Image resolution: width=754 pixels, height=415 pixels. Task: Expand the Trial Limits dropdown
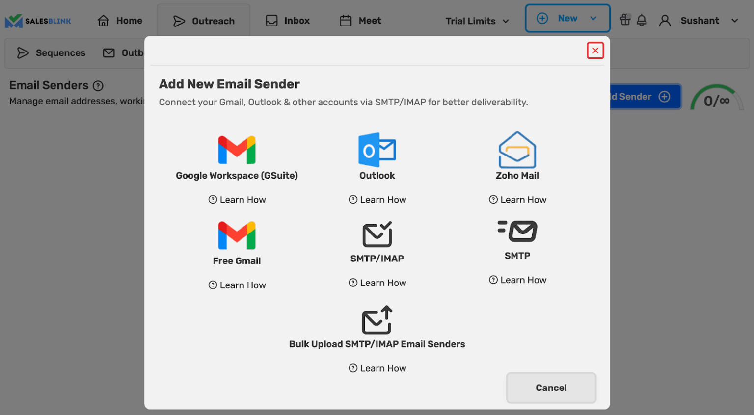click(477, 21)
